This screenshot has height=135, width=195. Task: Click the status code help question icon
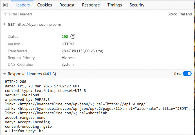73,36
